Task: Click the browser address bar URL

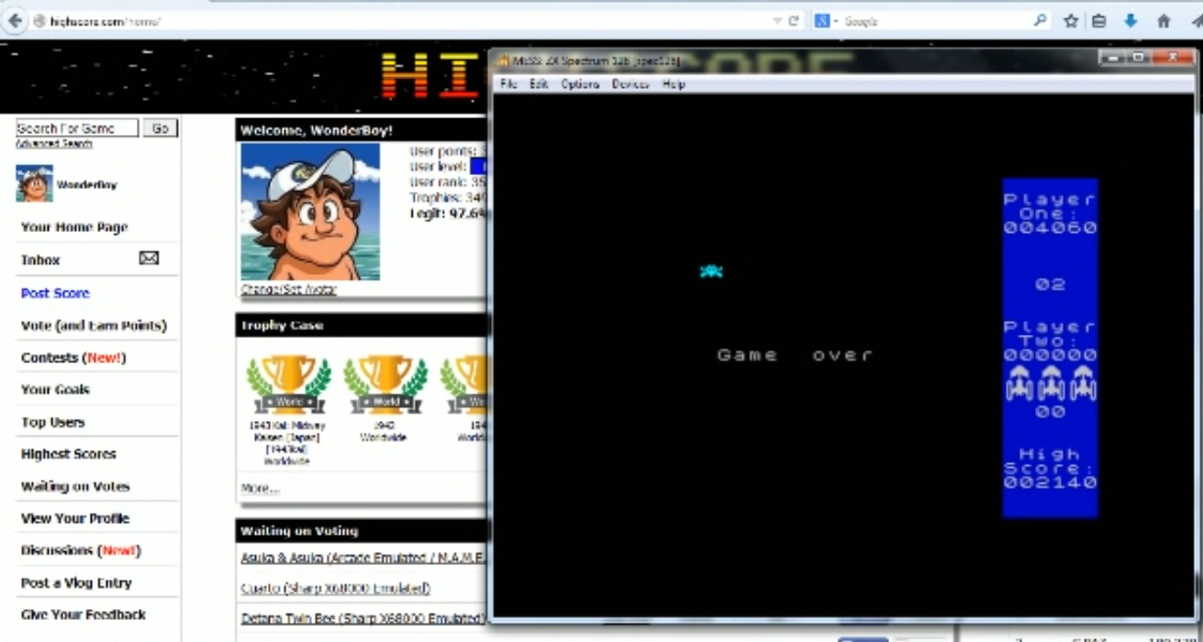Action: click(x=105, y=21)
